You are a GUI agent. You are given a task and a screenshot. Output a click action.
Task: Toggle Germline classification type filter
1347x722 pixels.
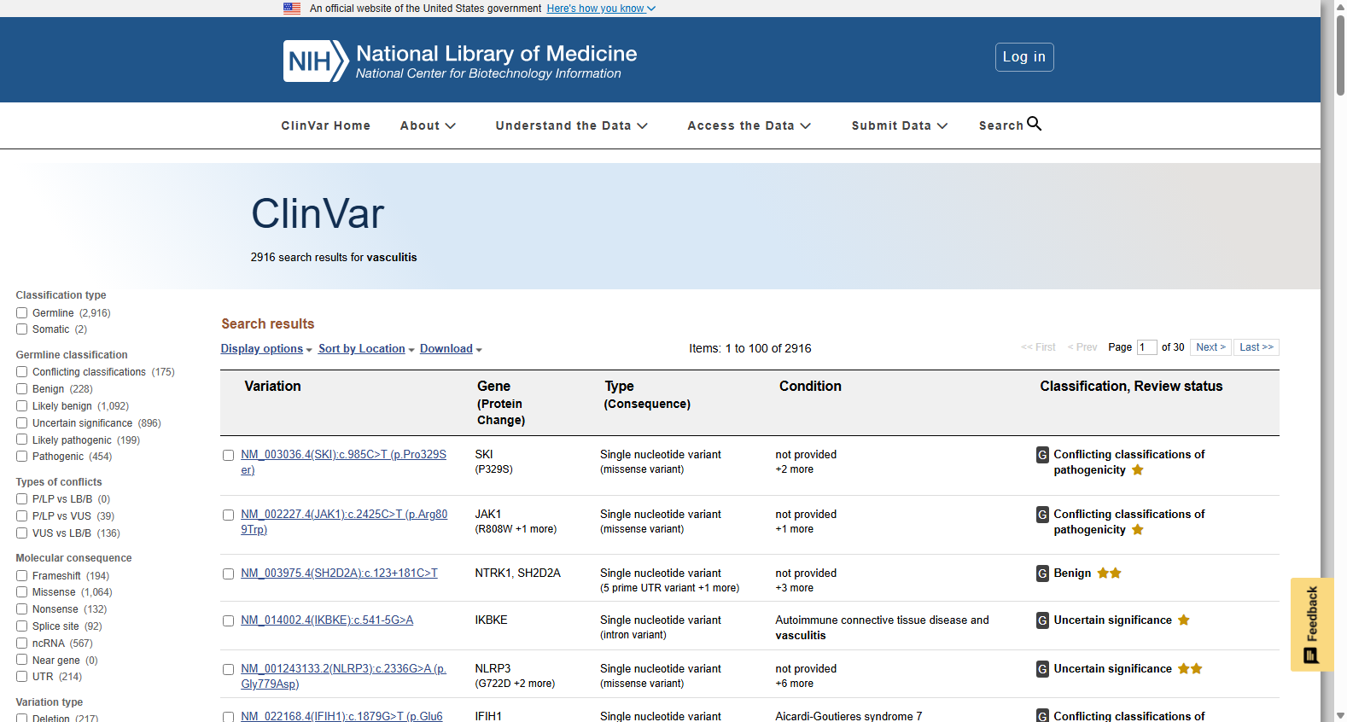[22, 313]
